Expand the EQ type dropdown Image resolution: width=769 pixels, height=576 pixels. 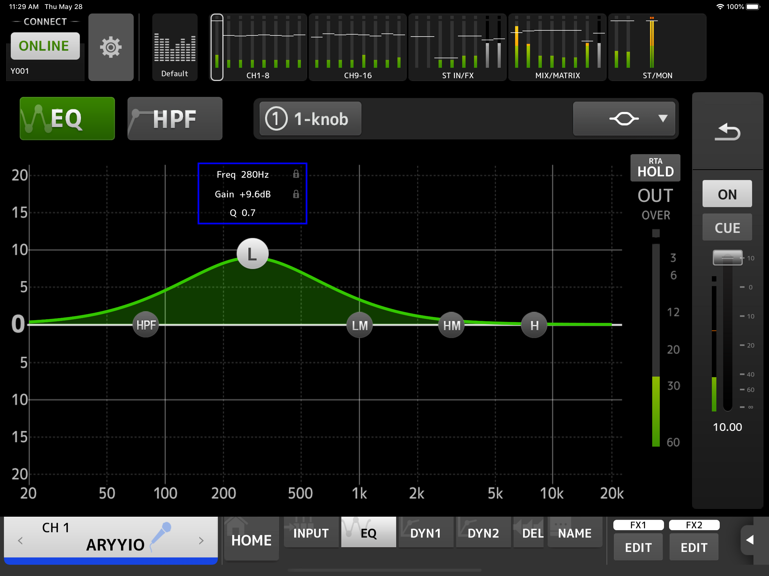(624, 119)
